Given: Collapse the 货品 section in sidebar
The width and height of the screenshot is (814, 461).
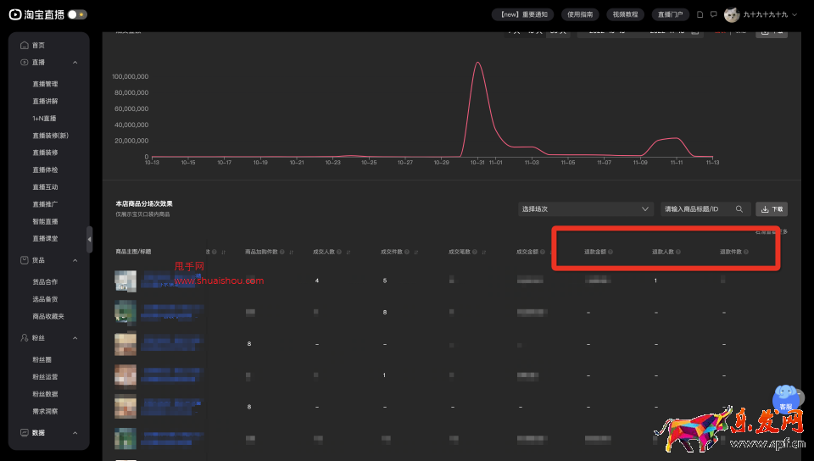Looking at the screenshot, I should (75, 261).
